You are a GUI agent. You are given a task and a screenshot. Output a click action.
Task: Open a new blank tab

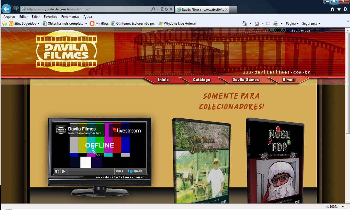[x=233, y=10]
